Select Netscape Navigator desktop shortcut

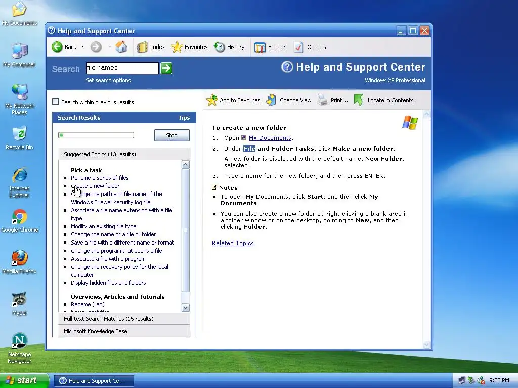point(20,348)
